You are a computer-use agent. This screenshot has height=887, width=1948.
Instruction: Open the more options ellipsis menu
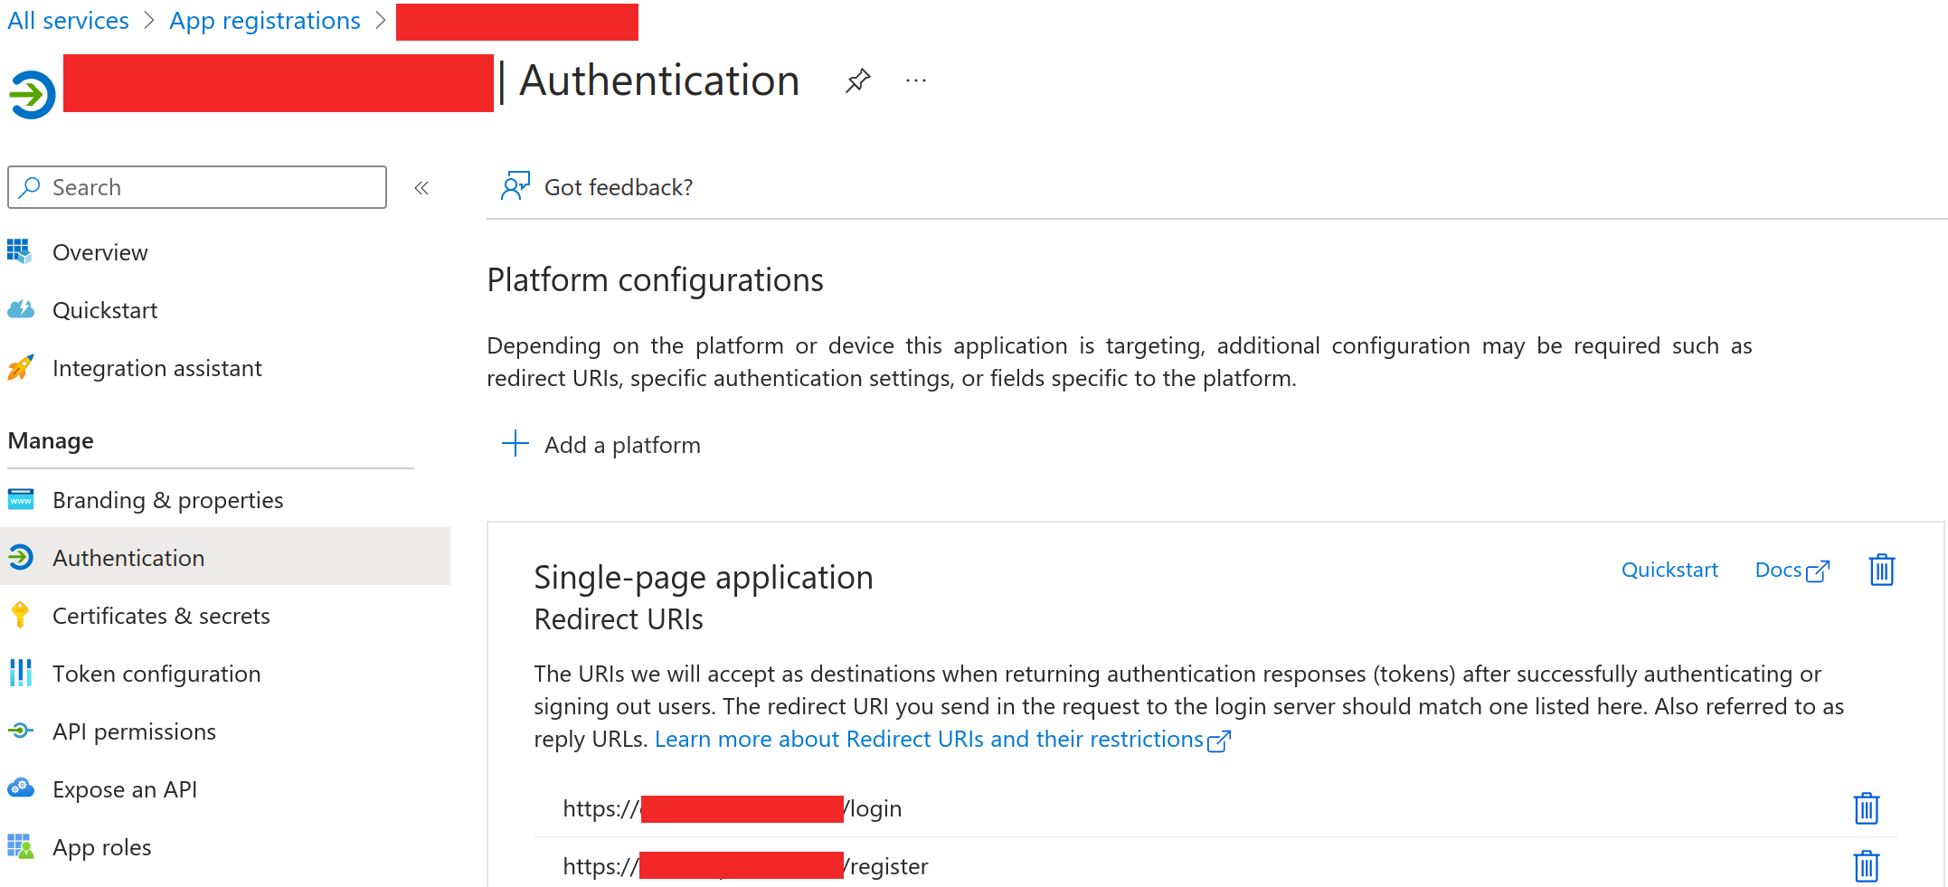[x=916, y=80]
